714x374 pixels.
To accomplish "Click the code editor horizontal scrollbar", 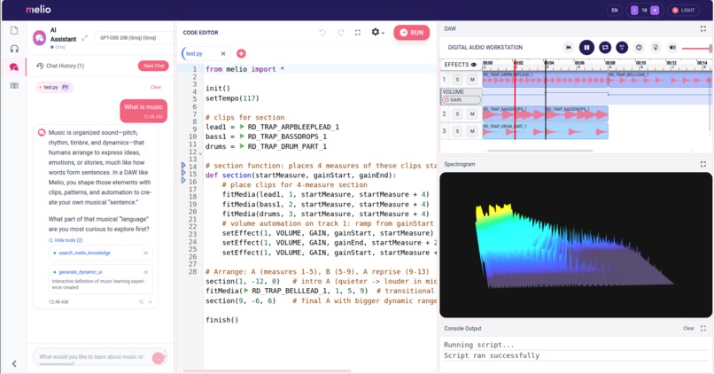I will coord(267,371).
